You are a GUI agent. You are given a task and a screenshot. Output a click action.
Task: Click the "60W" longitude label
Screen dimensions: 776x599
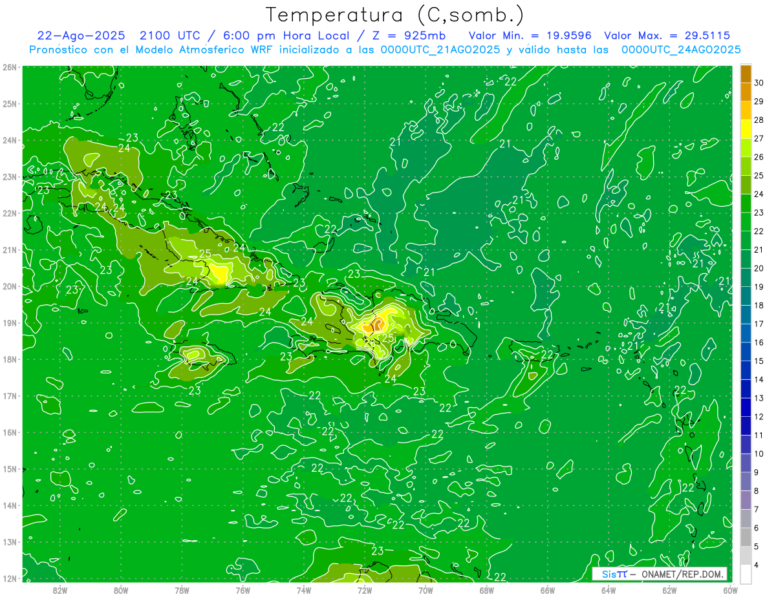[731, 589]
